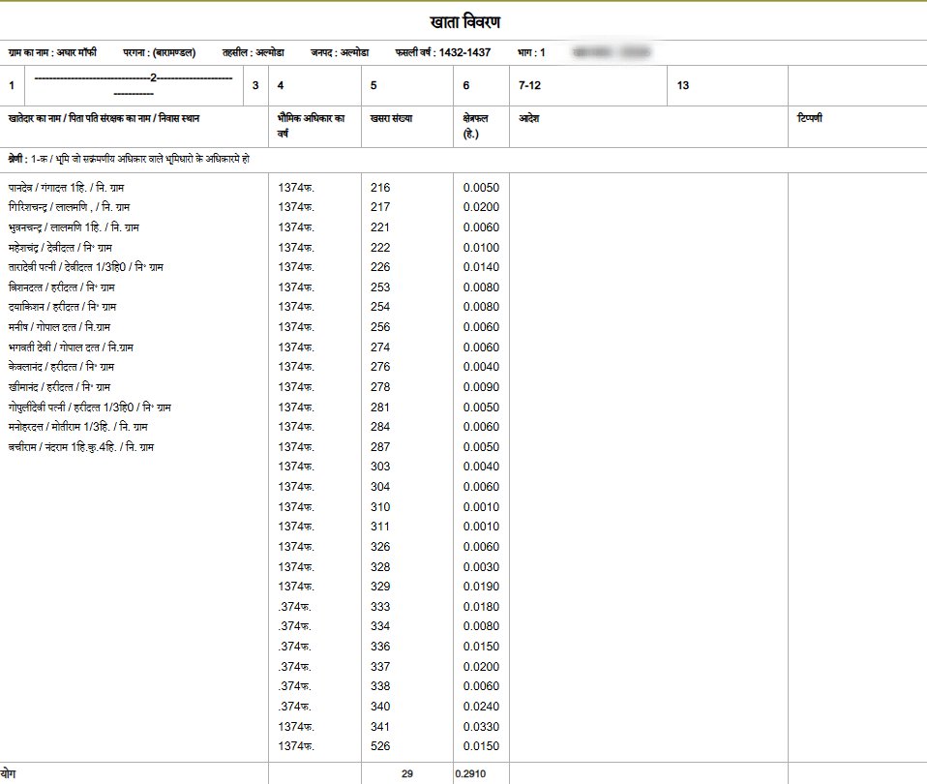
Task: Select the area value 0.0140
Action: [481, 267]
